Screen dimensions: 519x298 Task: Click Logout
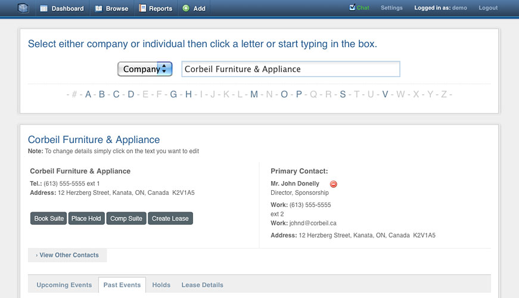(x=488, y=8)
